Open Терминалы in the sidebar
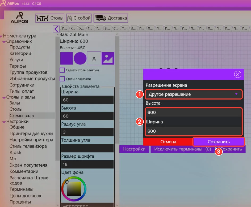The width and height of the screenshot is (251, 207). click(x=22, y=189)
